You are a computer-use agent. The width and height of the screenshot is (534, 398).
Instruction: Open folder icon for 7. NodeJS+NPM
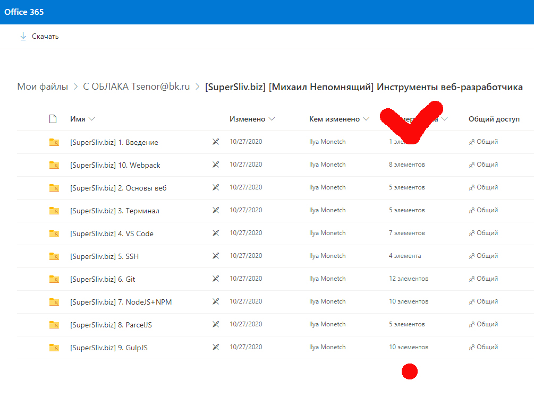pos(54,302)
